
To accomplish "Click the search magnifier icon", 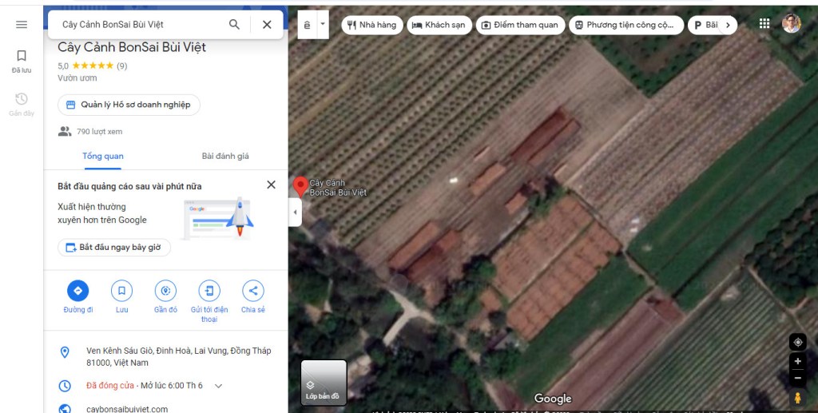I will pyautogui.click(x=234, y=25).
